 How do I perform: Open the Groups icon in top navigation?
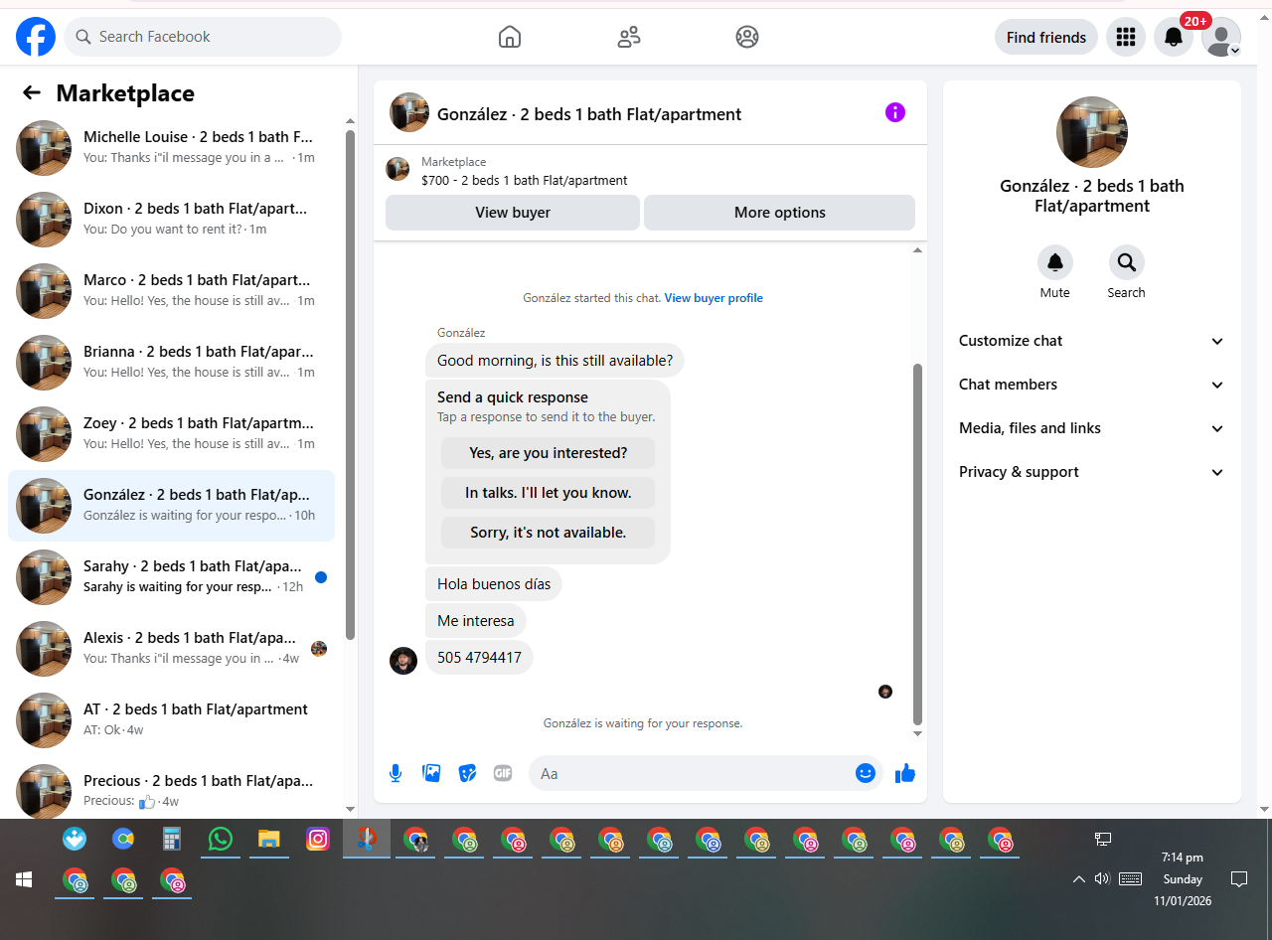[747, 37]
